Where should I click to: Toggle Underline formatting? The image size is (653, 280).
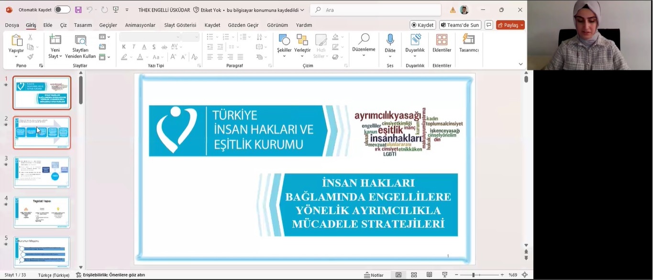point(144,47)
